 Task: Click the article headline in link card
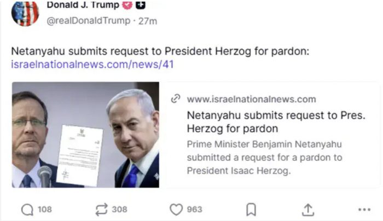pos(276,122)
